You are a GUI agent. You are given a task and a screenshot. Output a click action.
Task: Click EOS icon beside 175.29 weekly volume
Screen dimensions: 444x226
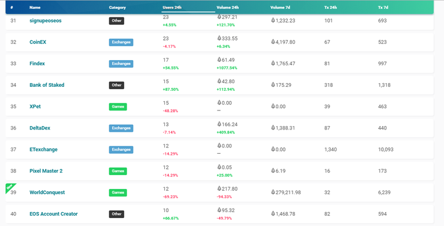273,85
